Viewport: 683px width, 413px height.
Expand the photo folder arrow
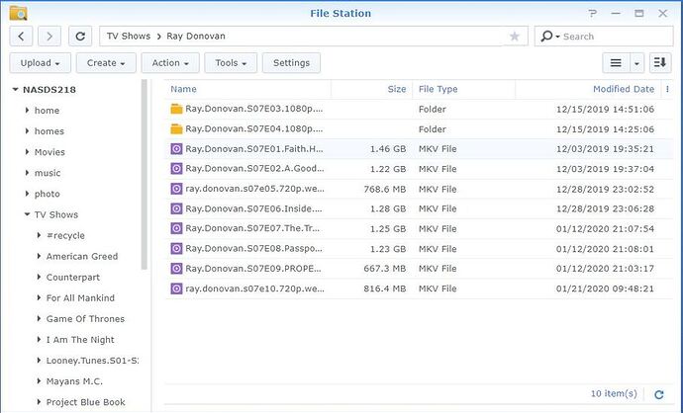[27, 194]
